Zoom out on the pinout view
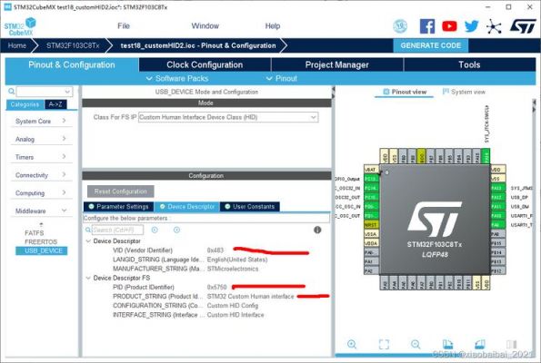 pyautogui.click(x=416, y=344)
